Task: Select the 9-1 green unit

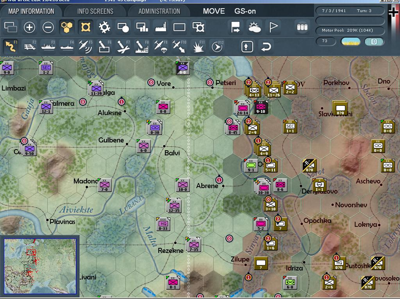Action: 251,165
